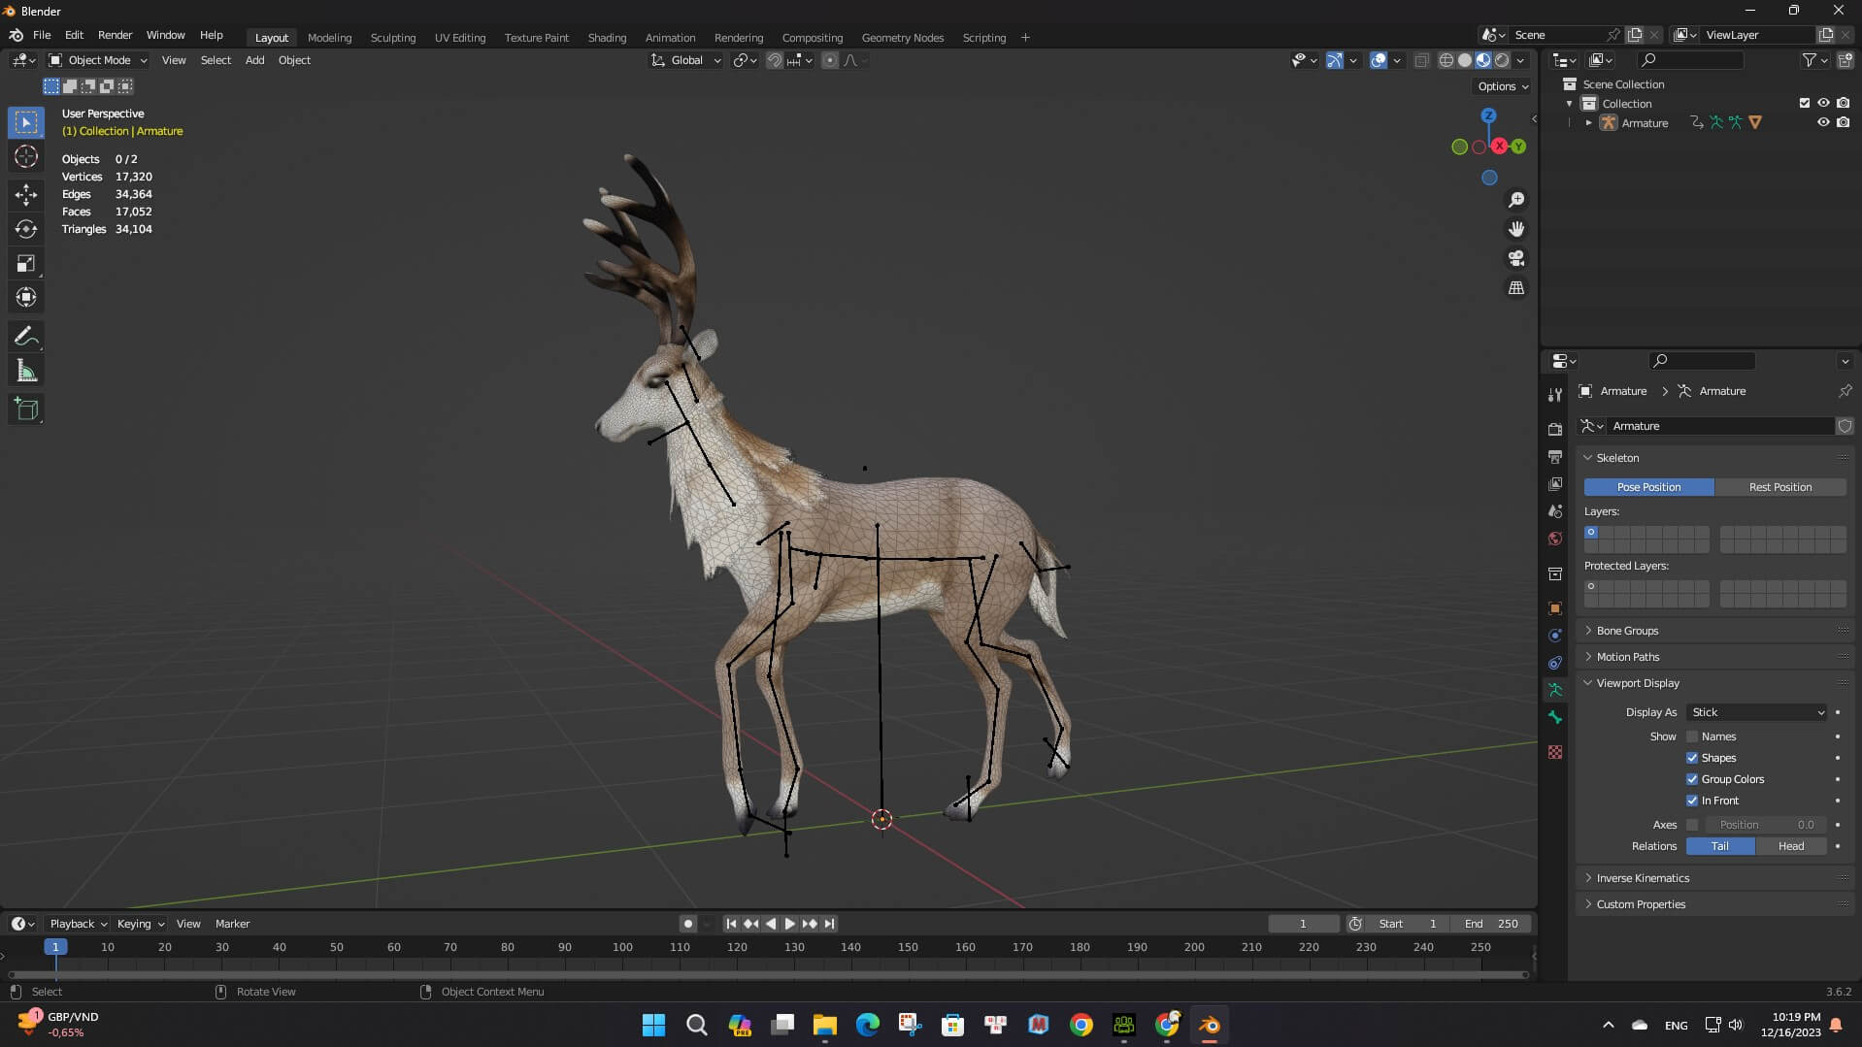Activate the Transform tool

pyautogui.click(x=26, y=297)
